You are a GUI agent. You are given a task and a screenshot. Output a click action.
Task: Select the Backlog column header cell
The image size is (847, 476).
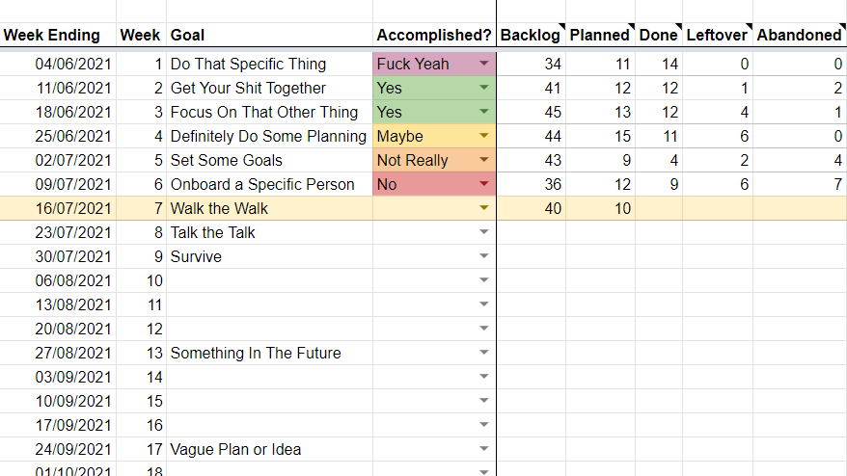pos(531,35)
